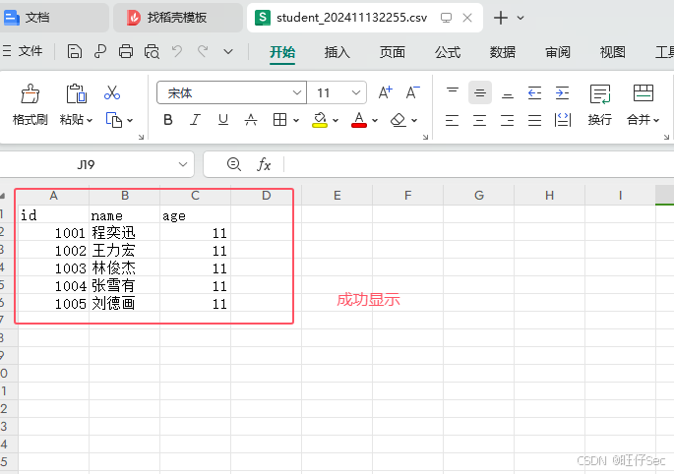Click the save-as/export icon beside Save
This screenshot has height=474, width=674.
click(x=100, y=51)
